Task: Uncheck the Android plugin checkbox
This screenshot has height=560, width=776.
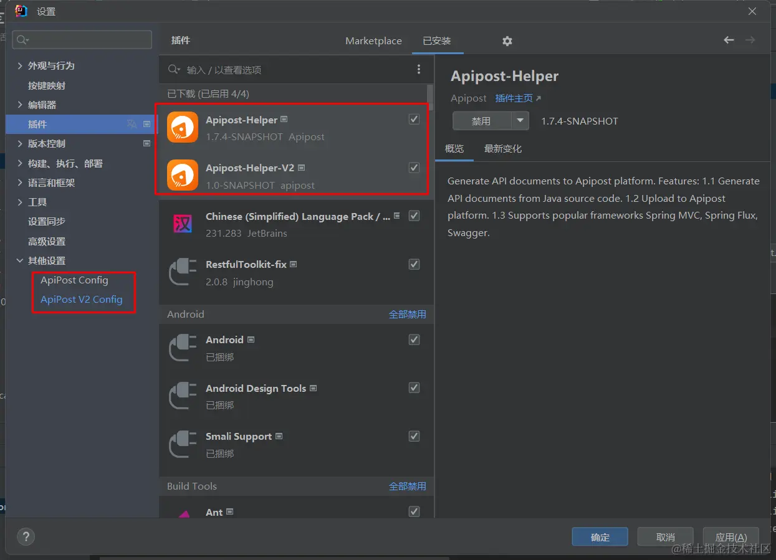Action: click(414, 339)
